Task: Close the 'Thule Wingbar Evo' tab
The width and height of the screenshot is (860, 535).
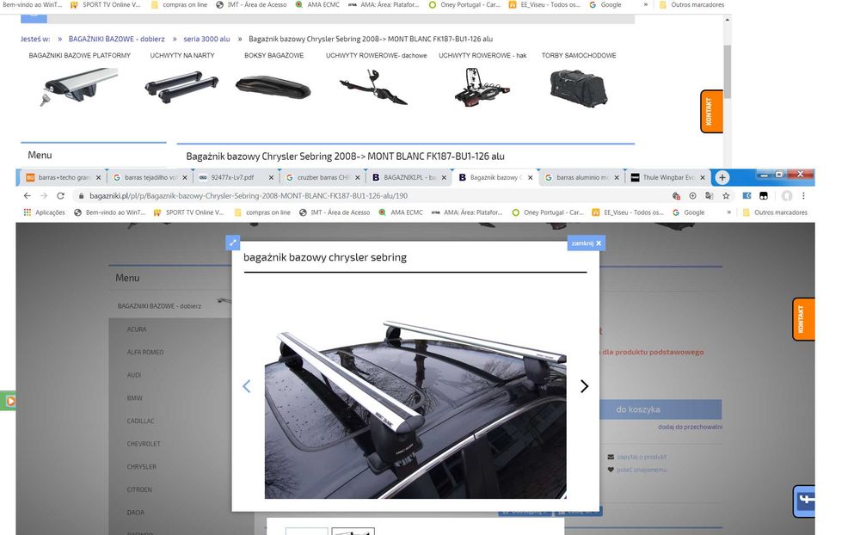Action: click(x=702, y=178)
